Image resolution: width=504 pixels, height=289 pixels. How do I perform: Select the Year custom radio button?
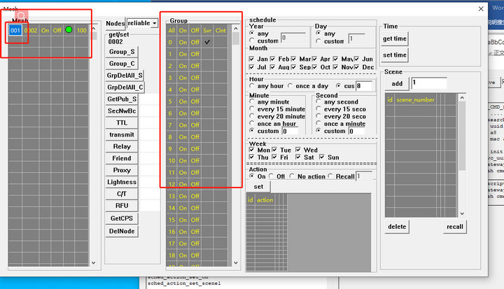coord(253,41)
